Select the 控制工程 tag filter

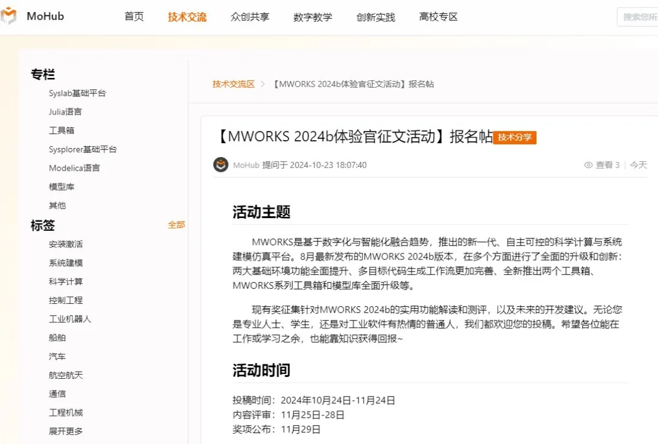[66, 300]
